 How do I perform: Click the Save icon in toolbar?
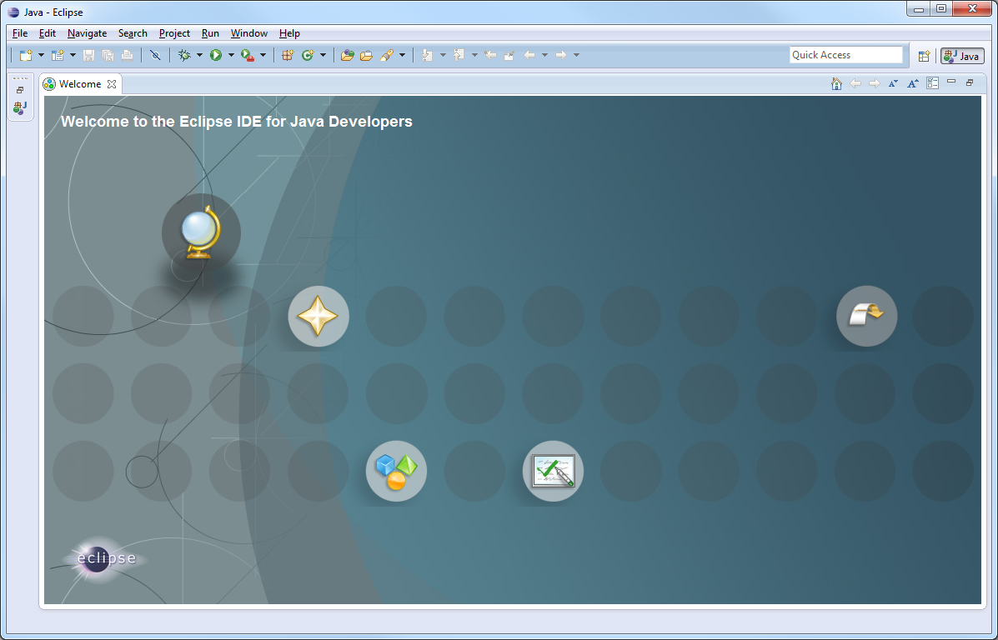[x=88, y=55]
